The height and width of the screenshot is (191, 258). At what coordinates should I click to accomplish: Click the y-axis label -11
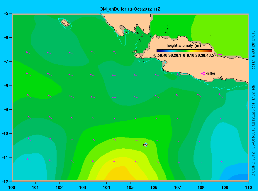5,158
